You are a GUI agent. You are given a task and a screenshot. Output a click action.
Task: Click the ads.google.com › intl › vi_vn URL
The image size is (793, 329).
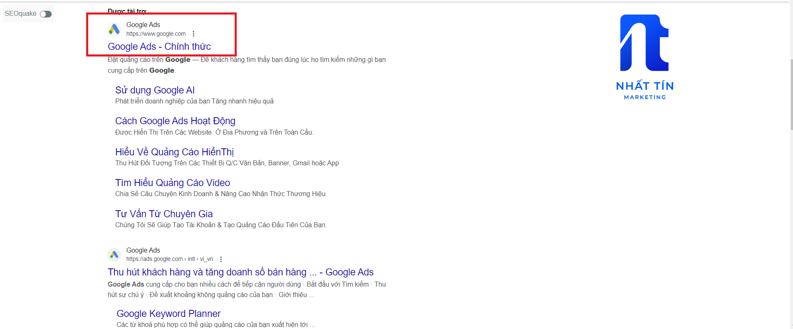tap(170, 259)
